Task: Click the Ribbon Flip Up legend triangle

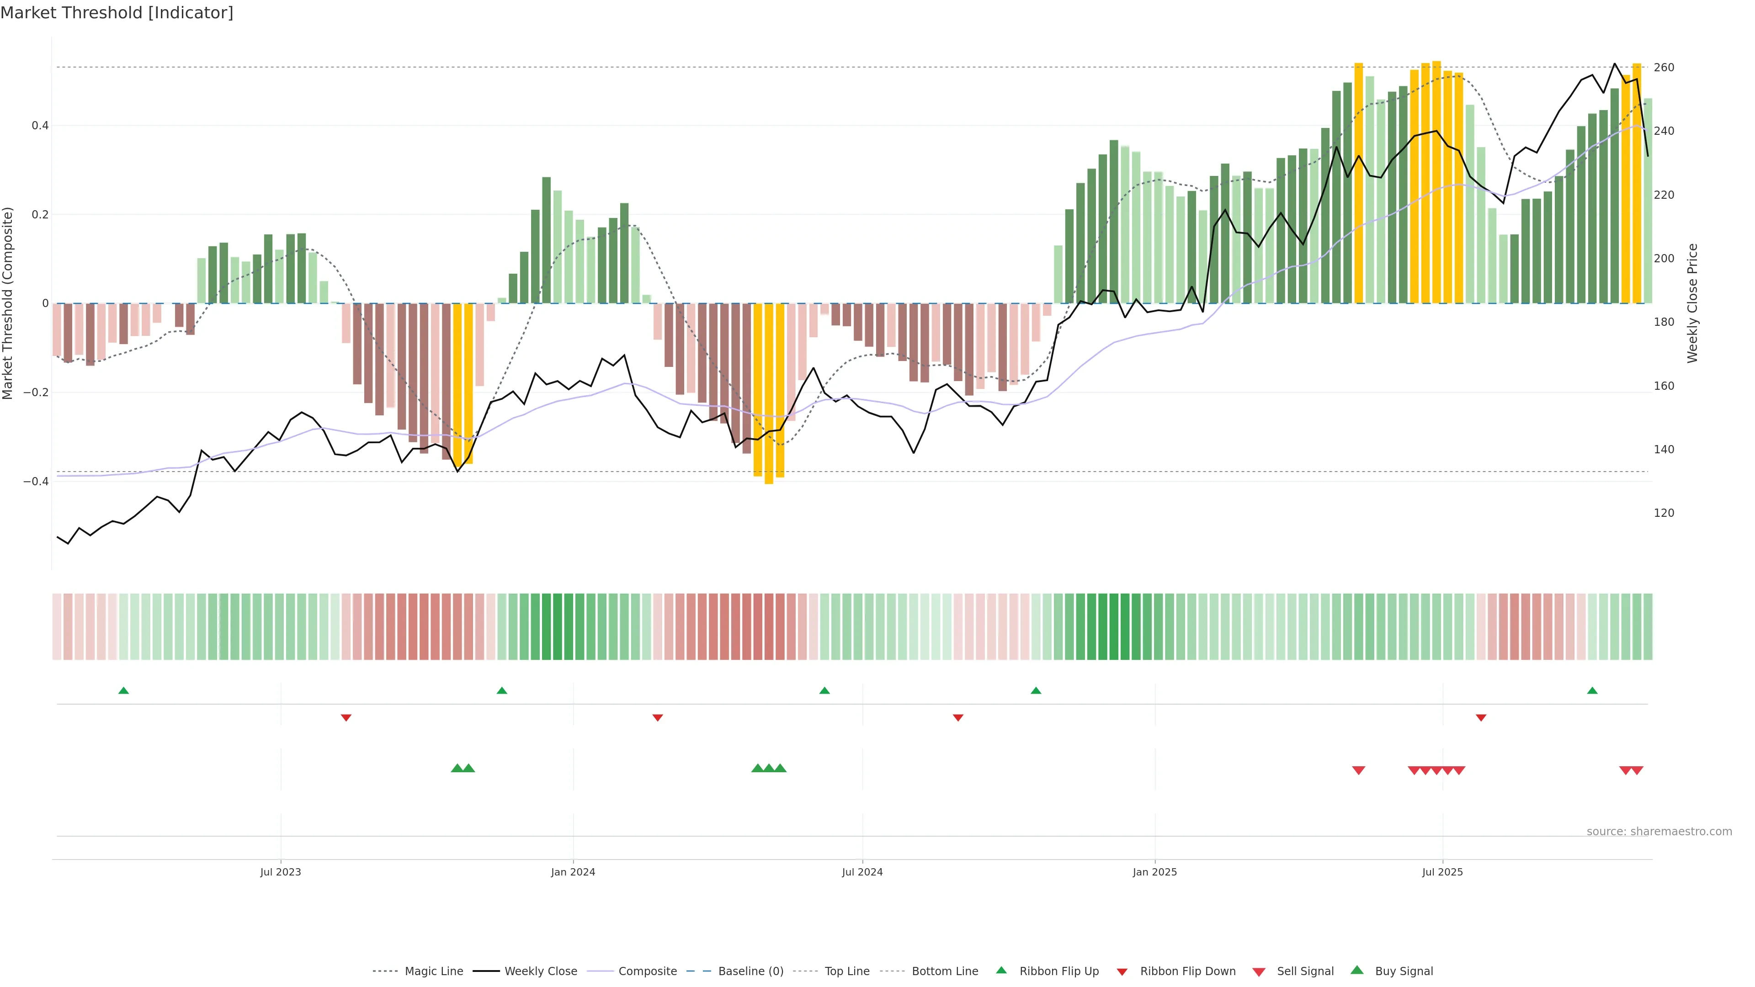Action: click(x=1001, y=970)
